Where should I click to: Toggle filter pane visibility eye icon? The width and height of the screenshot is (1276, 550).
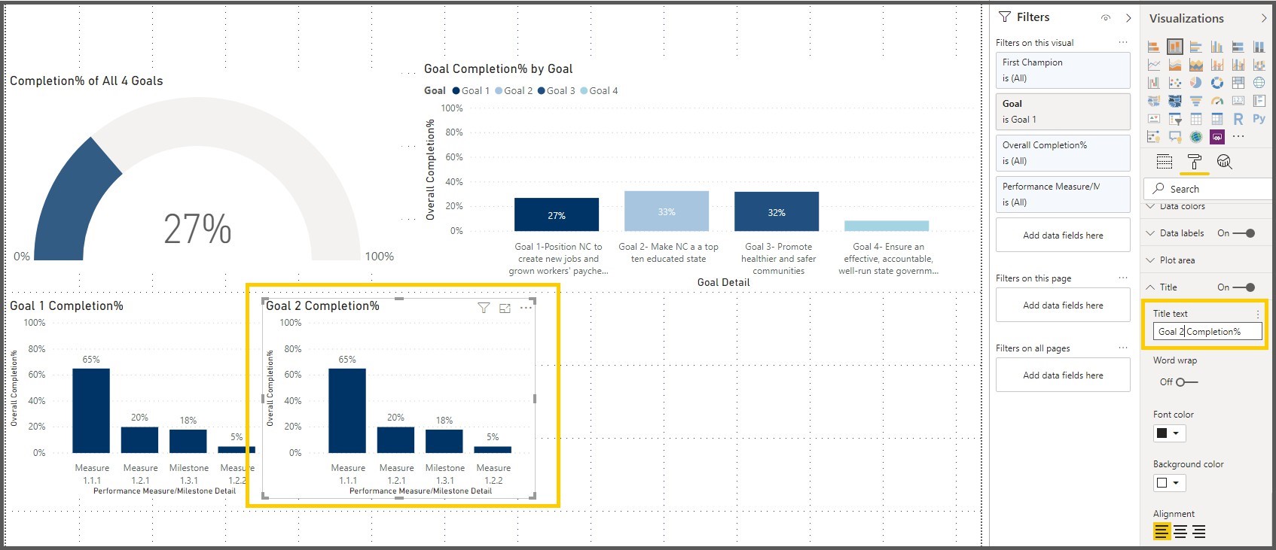[x=1106, y=18]
